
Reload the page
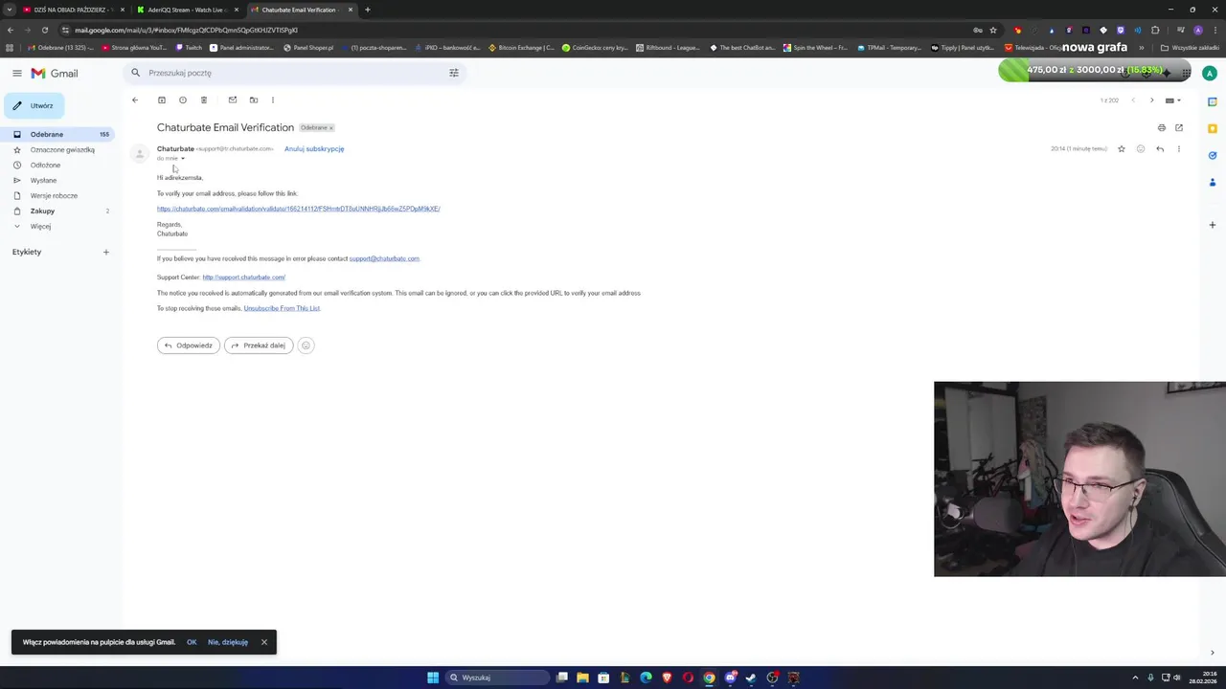45,30
